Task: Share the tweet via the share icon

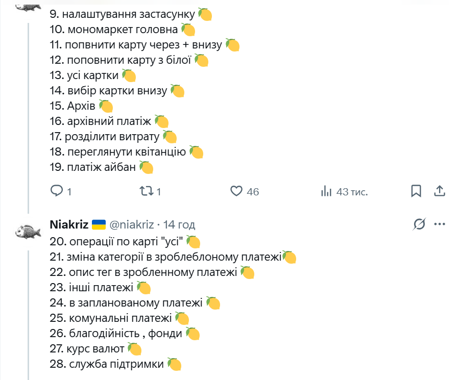Action: (x=440, y=191)
